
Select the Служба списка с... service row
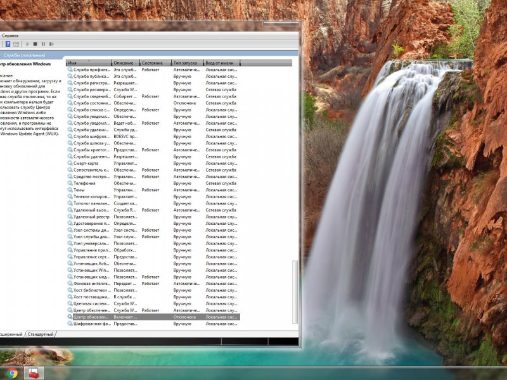[x=153, y=110]
